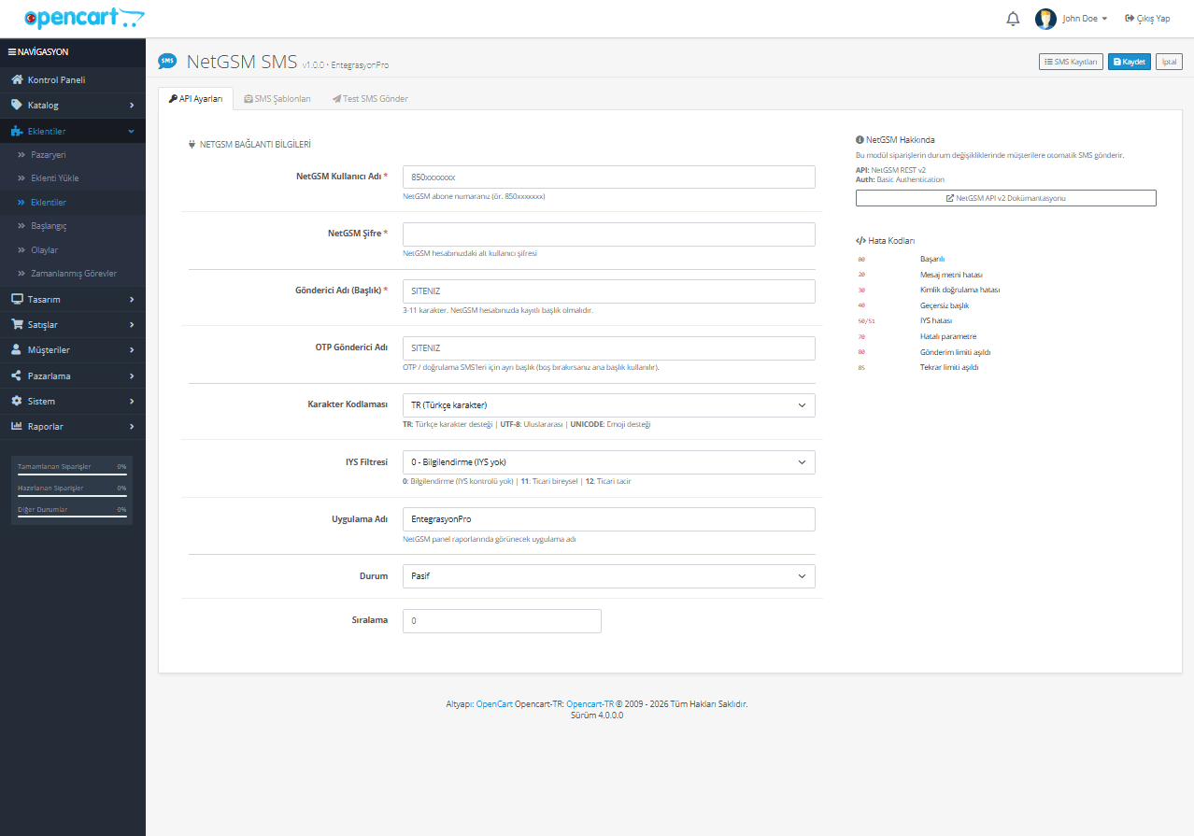Focus the Sıralama field
1194x836 pixels.
coord(502,621)
